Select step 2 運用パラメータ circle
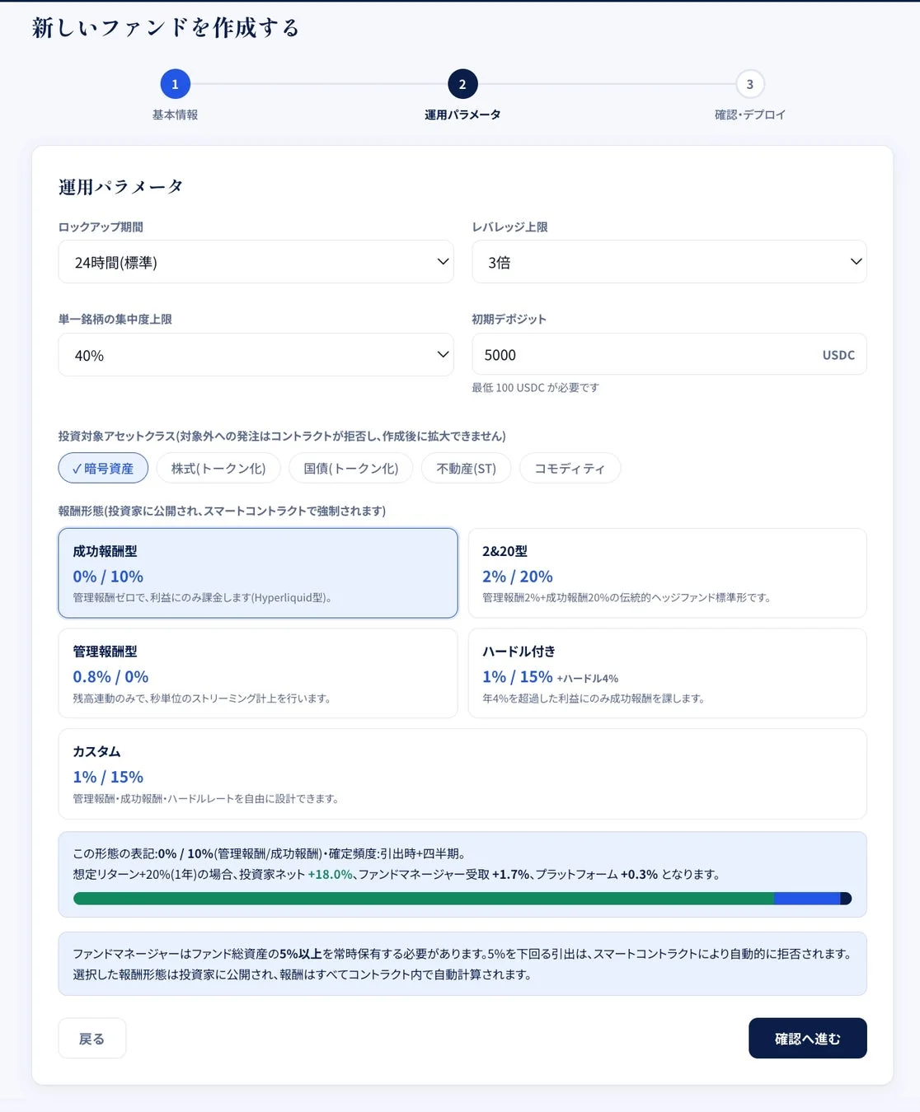Image resolution: width=920 pixels, height=1112 pixels. point(462,84)
